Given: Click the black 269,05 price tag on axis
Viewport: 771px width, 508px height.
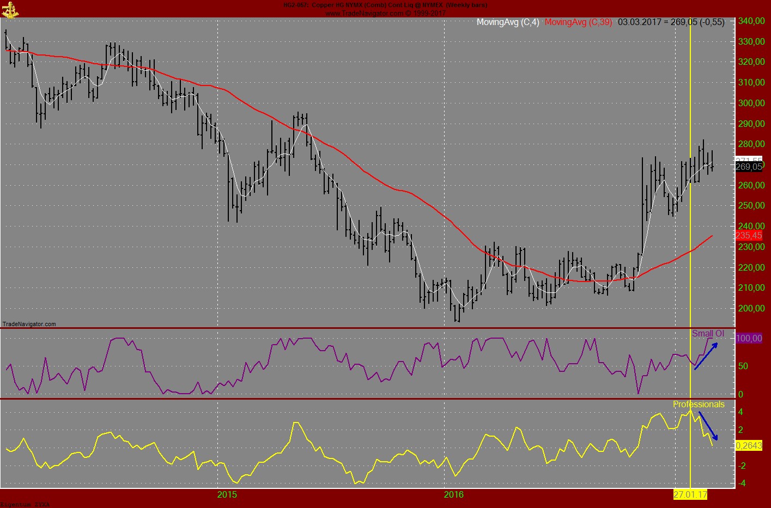Looking at the screenshot, I should 749,167.
